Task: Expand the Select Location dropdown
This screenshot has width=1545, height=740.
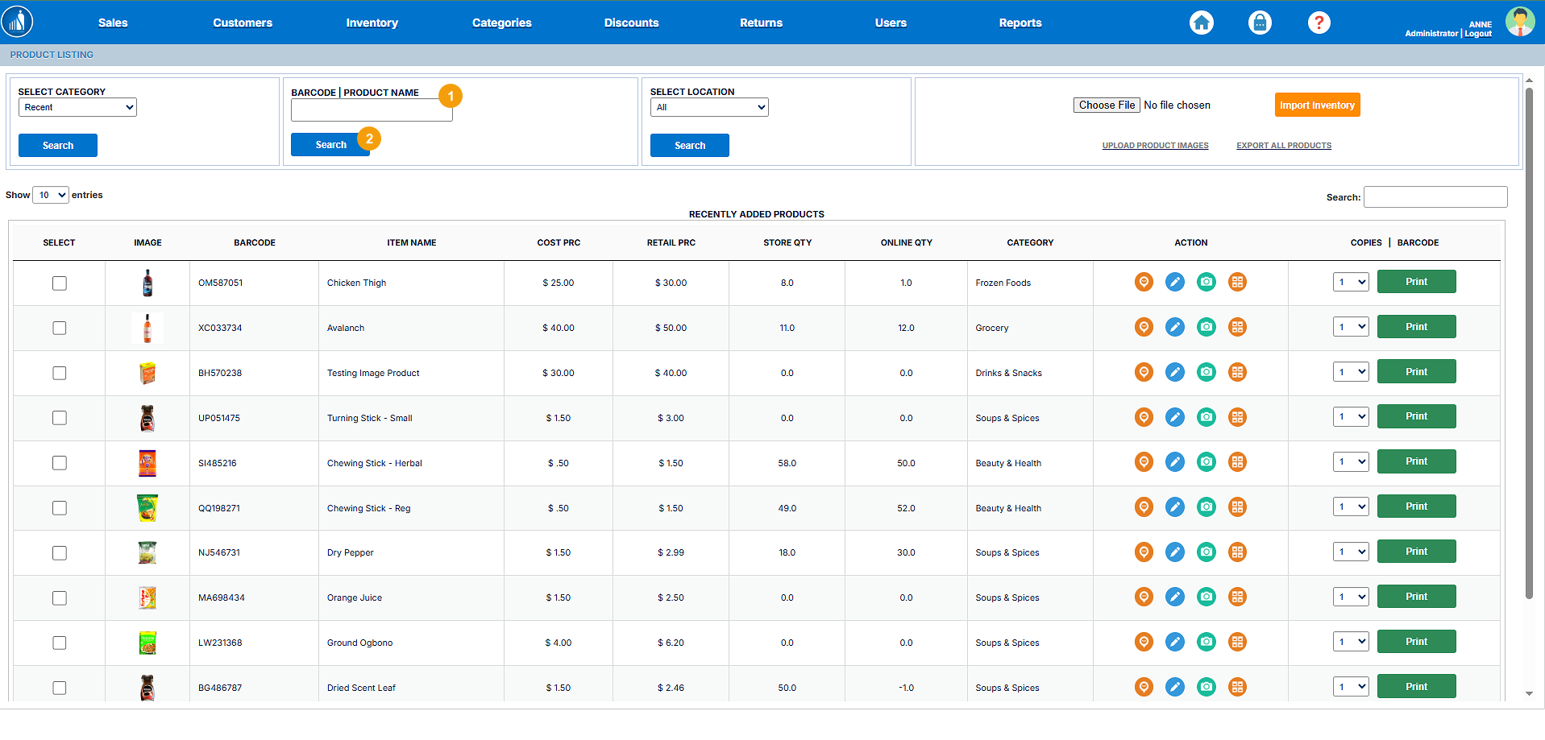Action: coord(709,107)
